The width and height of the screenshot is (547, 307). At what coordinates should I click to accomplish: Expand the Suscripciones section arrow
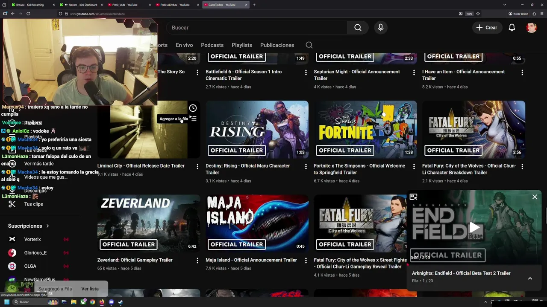[x=47, y=226]
